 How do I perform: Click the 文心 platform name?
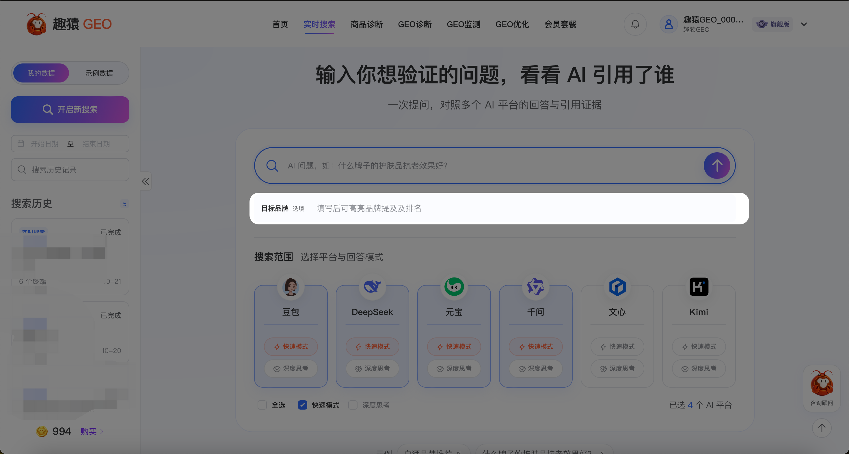coord(617,312)
